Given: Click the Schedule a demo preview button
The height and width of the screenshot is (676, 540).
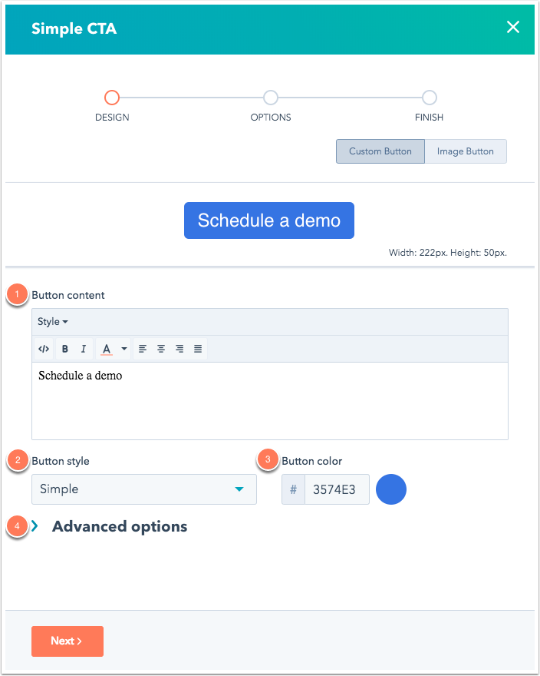Looking at the screenshot, I should pos(268,220).
